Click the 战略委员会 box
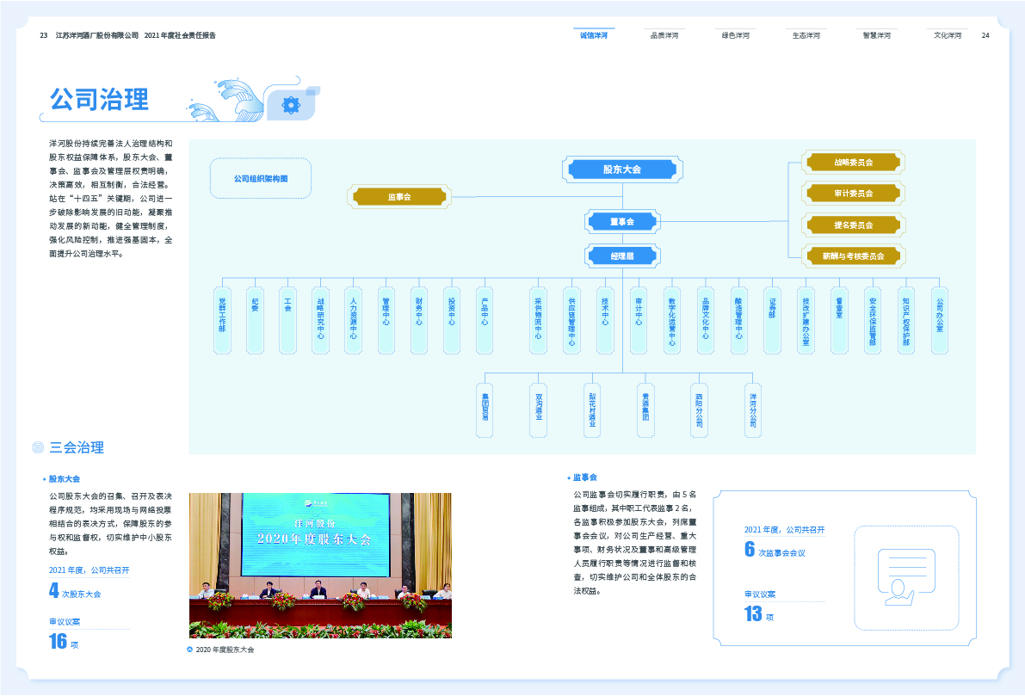The height and width of the screenshot is (696, 1025). 852,162
